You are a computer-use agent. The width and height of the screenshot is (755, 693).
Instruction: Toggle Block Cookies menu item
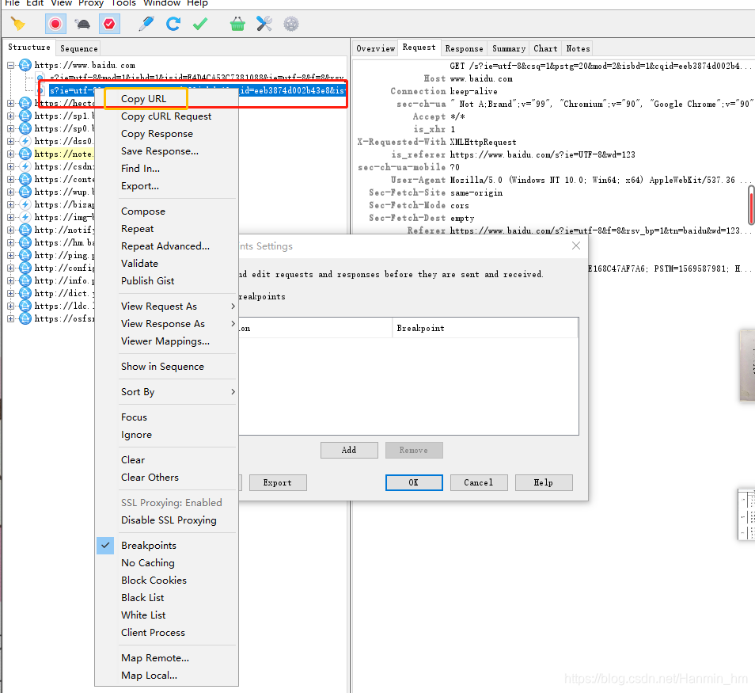pyautogui.click(x=154, y=580)
